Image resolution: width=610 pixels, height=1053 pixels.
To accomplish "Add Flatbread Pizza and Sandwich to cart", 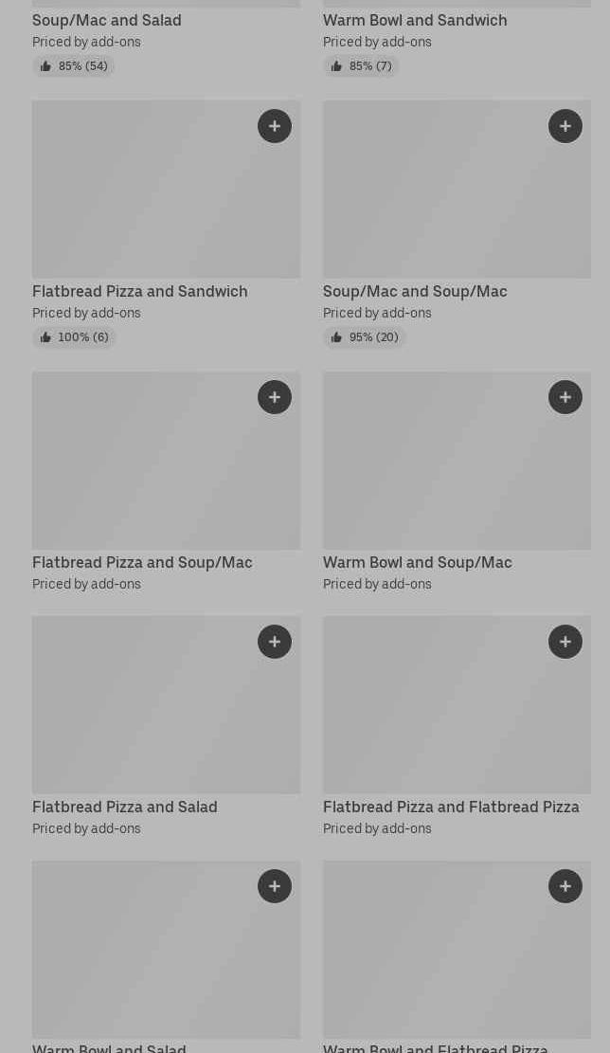I will click(x=275, y=126).
